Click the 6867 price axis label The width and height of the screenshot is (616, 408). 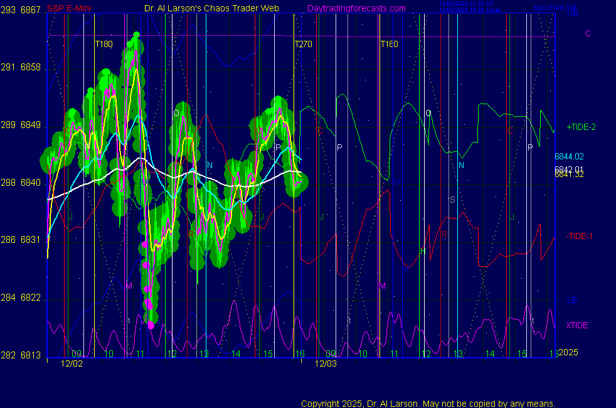pos(31,10)
